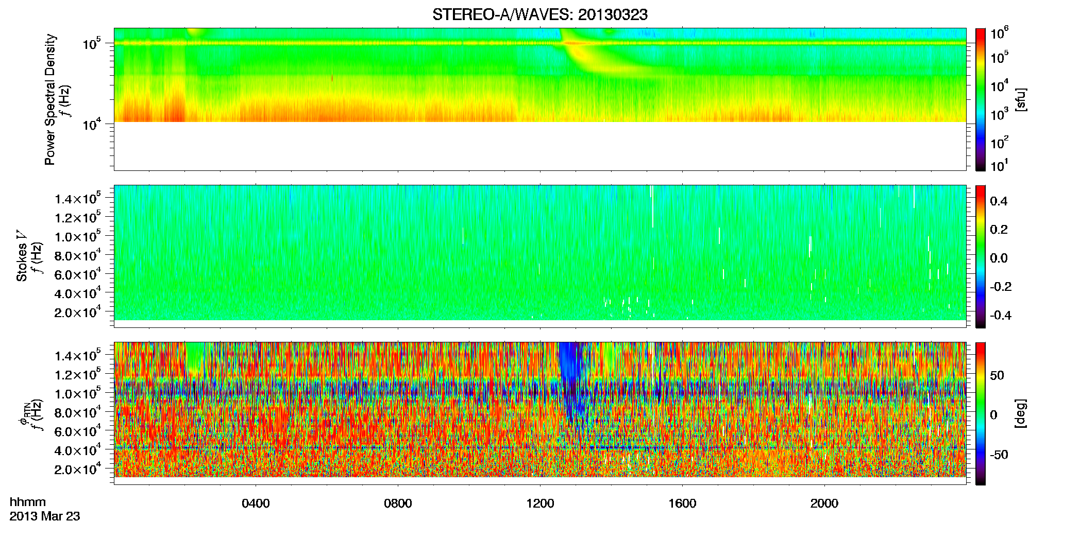Click the Stokes V axis label

tap(22, 256)
